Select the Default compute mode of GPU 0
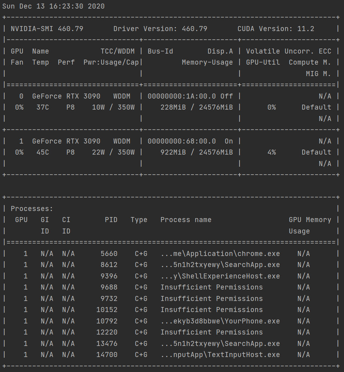 pos(316,107)
